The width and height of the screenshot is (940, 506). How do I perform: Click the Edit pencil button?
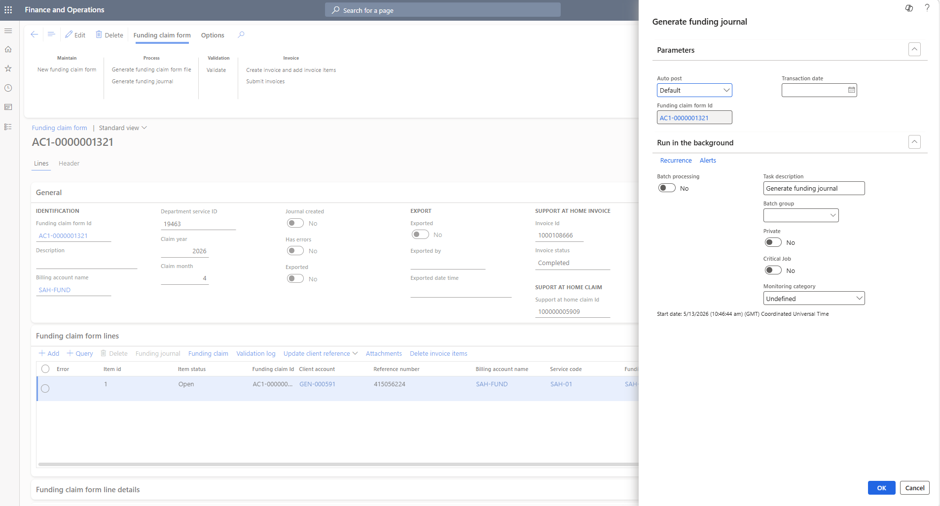pos(75,35)
